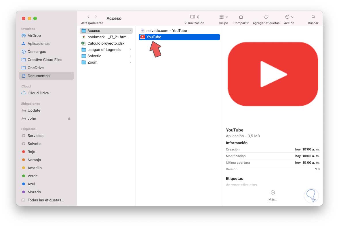This screenshot has height=227, width=339.
Task: Click the Back navigation arrow
Action: (88, 17)
